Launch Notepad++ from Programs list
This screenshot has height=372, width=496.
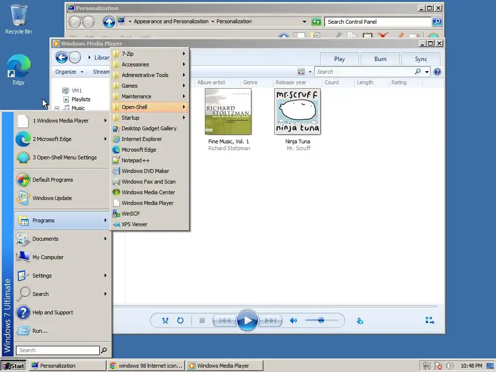[x=150, y=160]
